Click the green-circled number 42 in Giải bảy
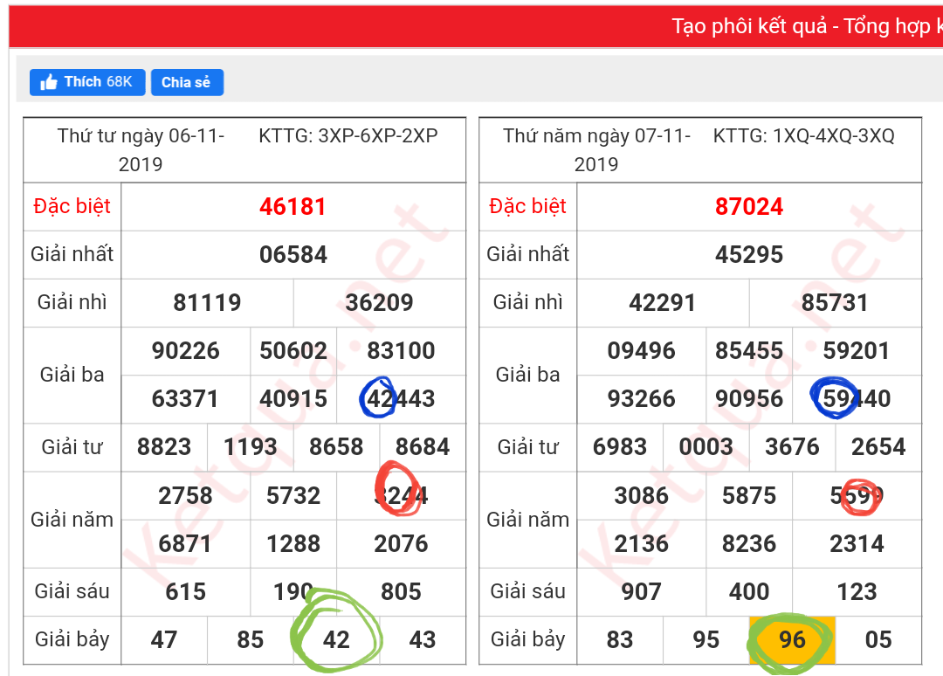943x676 pixels. (336, 639)
